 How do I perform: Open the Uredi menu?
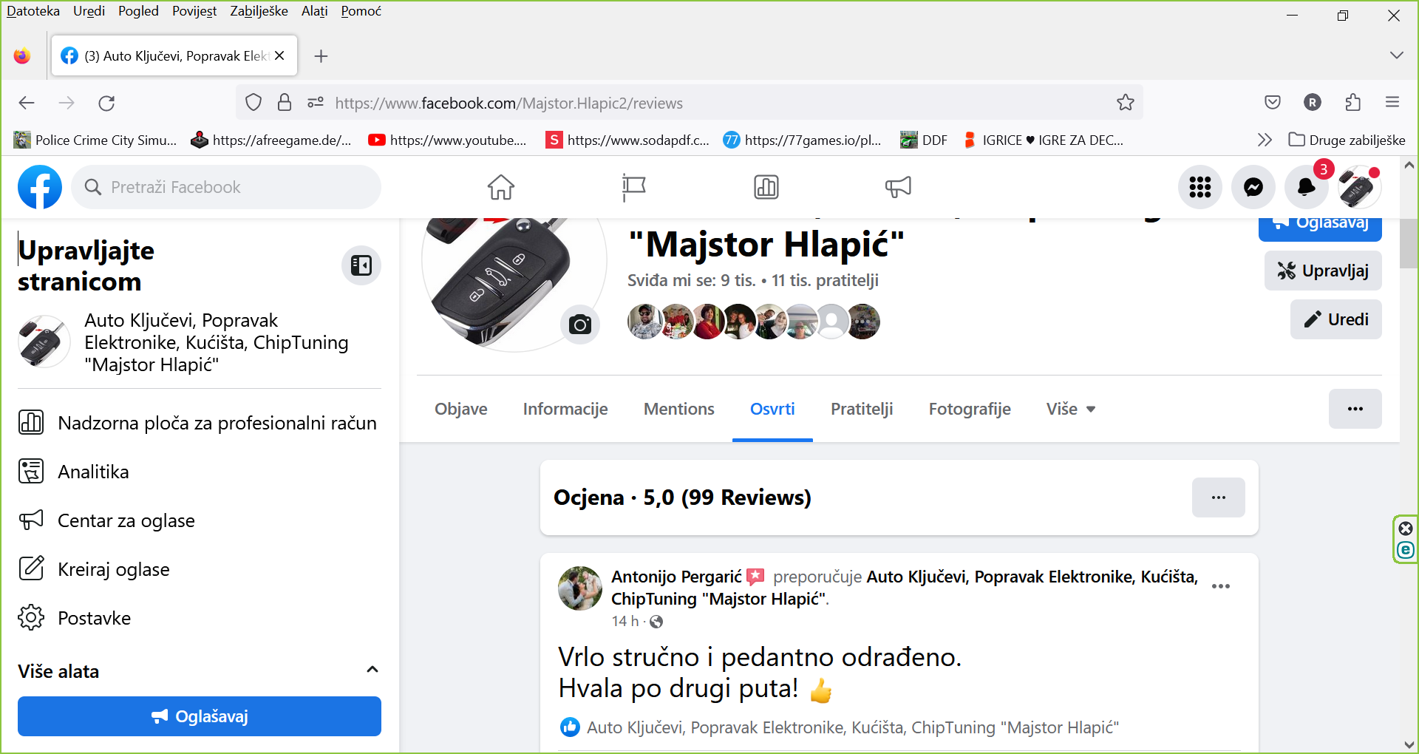pos(89,11)
